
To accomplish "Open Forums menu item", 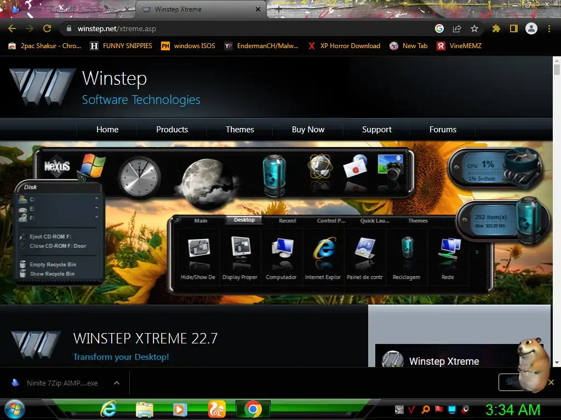I will [443, 129].
